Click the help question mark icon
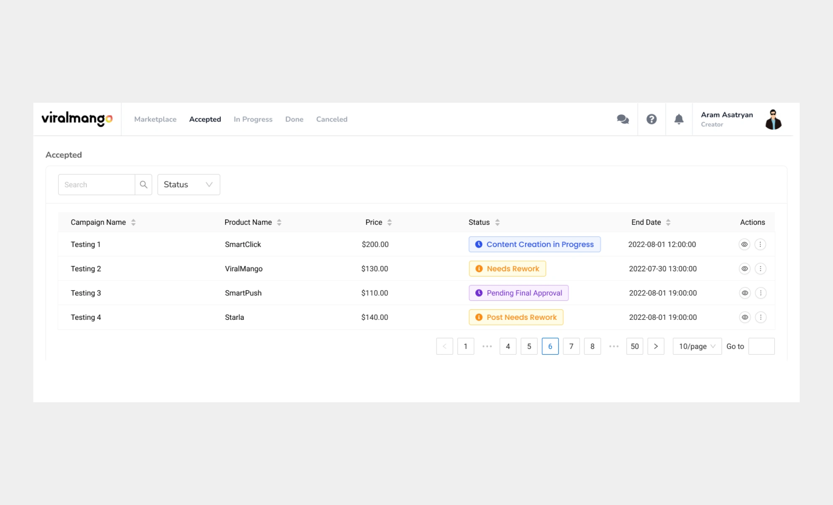The width and height of the screenshot is (833, 505). point(652,119)
